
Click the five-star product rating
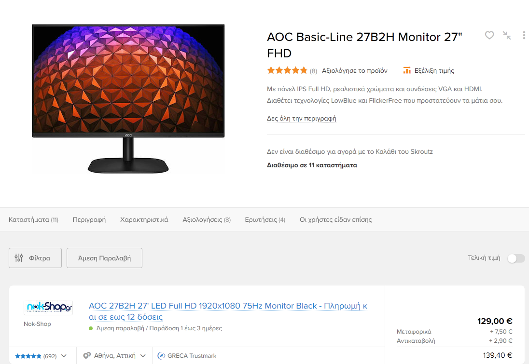point(287,70)
